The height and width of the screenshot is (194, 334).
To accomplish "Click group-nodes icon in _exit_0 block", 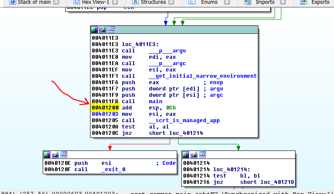I will pyautogui.click(x=64, y=154).
